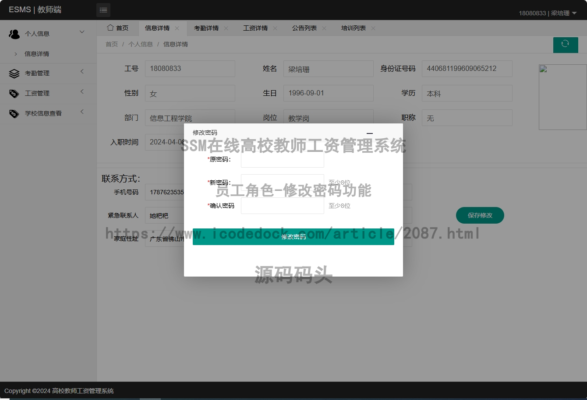
Task: Click 信息详情 in the breadcrumb
Action: pos(176,44)
